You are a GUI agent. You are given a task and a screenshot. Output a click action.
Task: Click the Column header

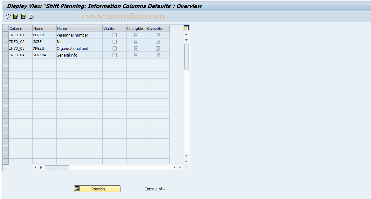click(x=21, y=28)
